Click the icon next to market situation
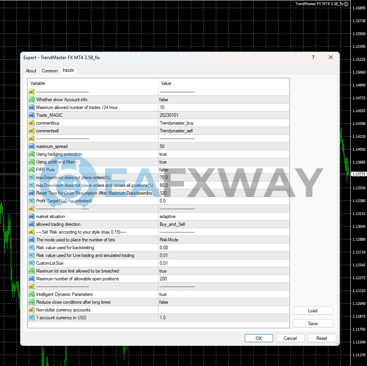 tap(32, 216)
